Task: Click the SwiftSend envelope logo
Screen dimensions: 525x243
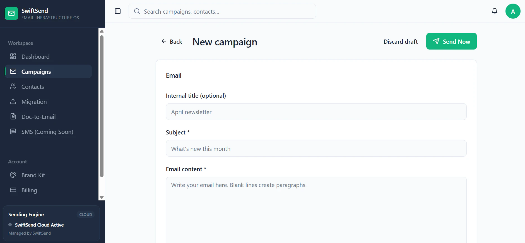Action: tap(11, 14)
